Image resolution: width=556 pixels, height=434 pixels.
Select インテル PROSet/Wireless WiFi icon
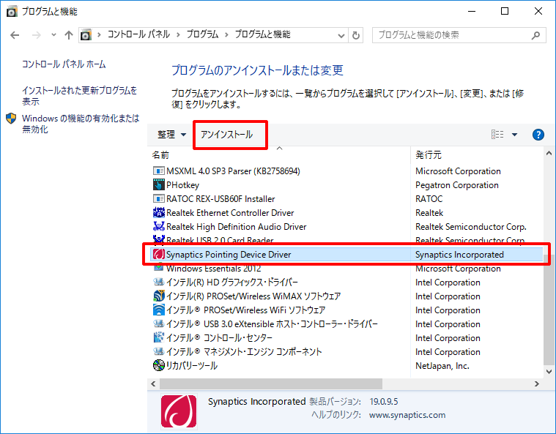(158, 310)
